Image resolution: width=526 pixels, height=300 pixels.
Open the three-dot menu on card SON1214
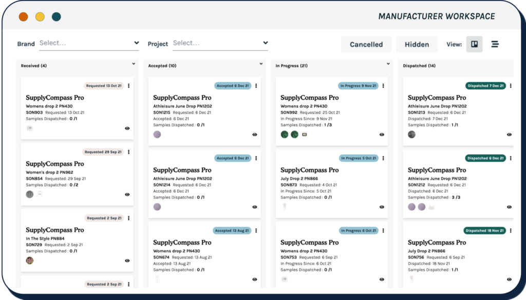256,158
